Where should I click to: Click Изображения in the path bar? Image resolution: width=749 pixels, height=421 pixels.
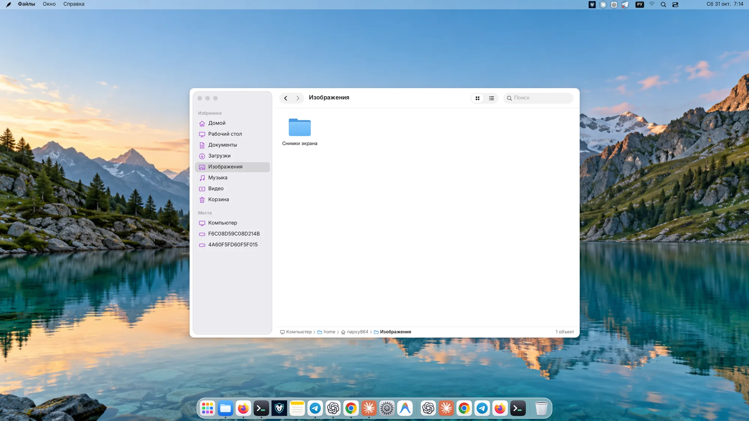(x=392, y=332)
